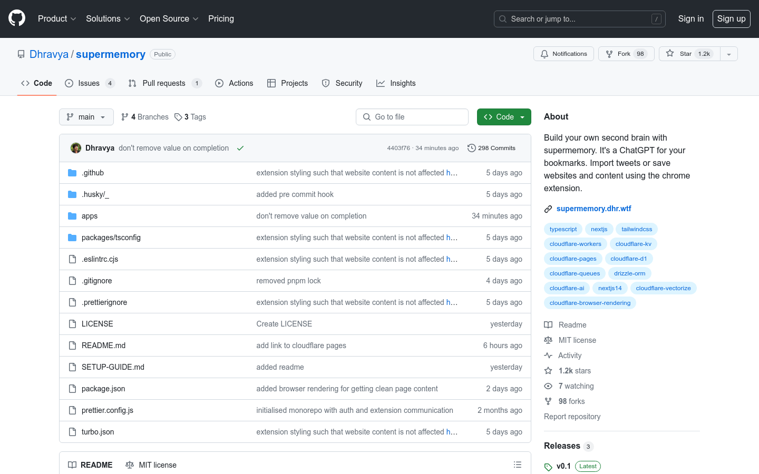Fork the supermemory repository
Viewport: 759px width, 474px height.
point(626,54)
